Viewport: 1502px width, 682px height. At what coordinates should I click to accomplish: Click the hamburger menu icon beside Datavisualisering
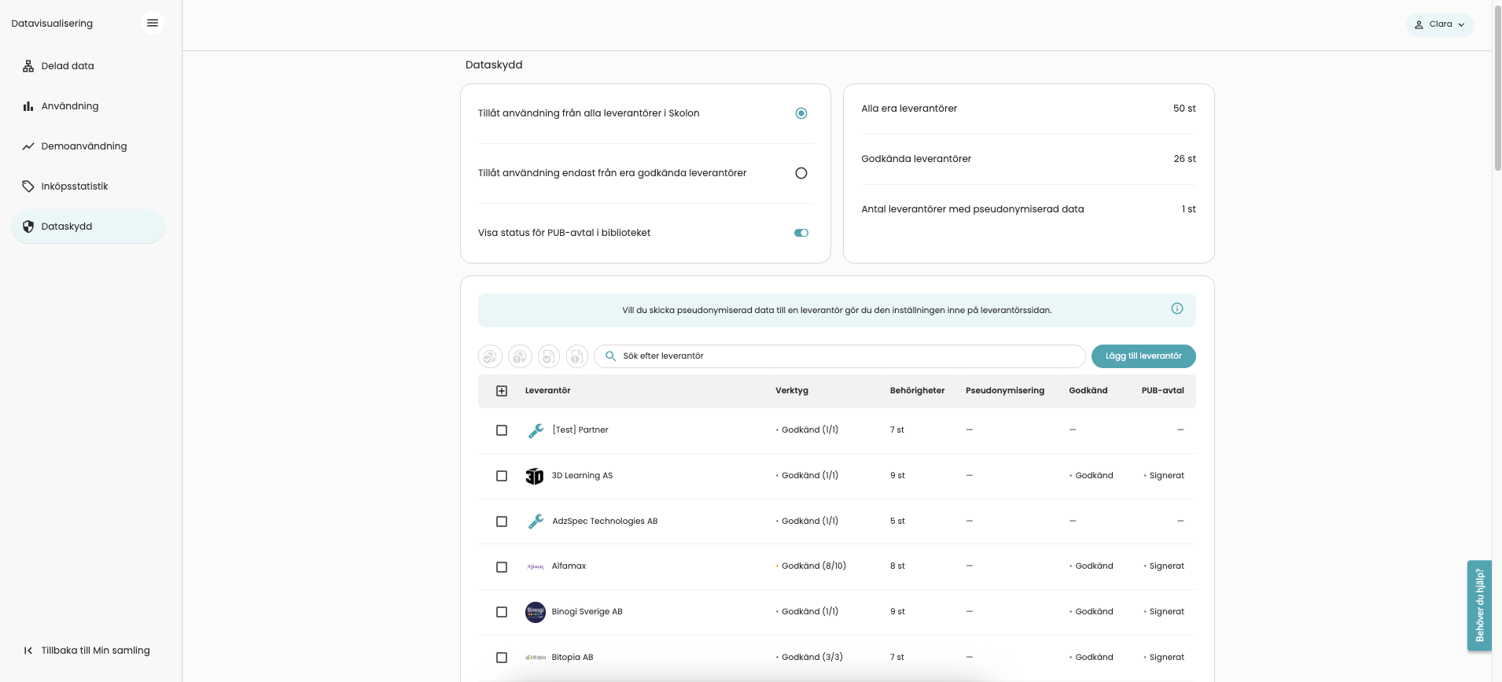pos(153,23)
